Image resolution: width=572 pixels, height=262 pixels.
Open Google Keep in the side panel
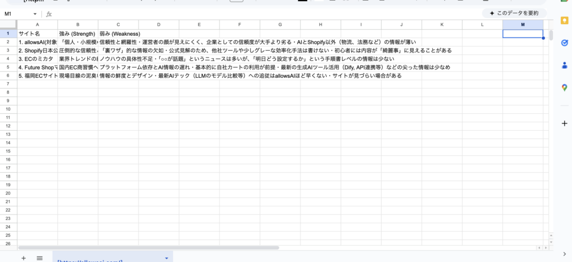(564, 21)
